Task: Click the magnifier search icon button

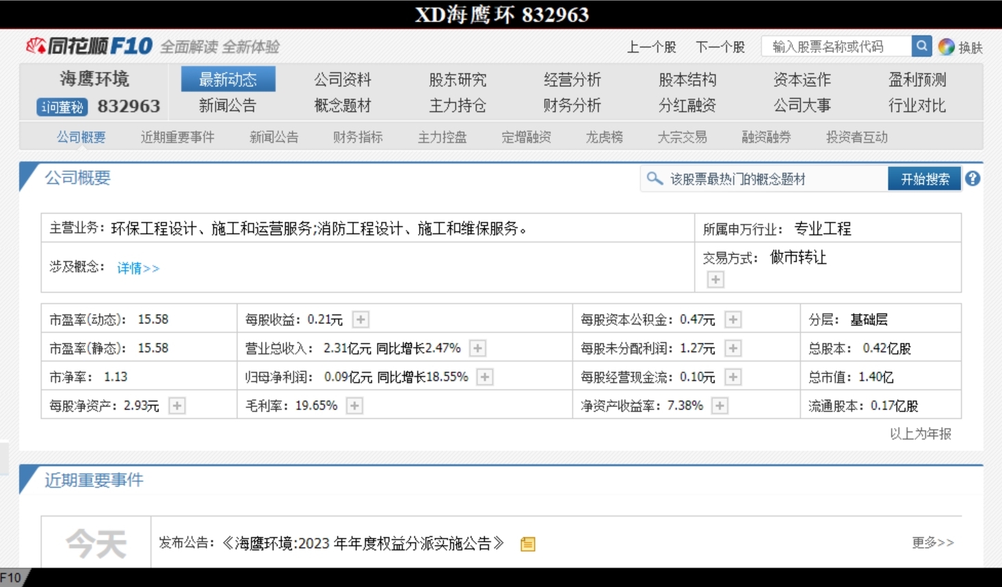Action: pyautogui.click(x=921, y=46)
